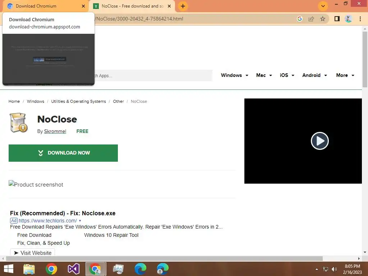Expand the More navigation menu
The width and height of the screenshot is (368, 276).
tap(345, 75)
